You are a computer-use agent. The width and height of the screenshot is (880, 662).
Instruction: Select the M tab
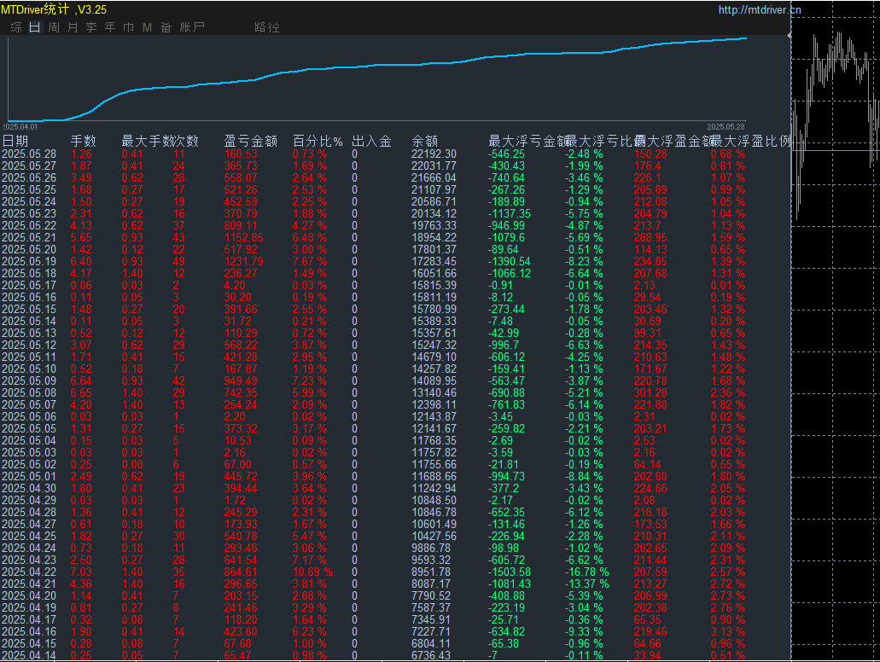point(147,27)
